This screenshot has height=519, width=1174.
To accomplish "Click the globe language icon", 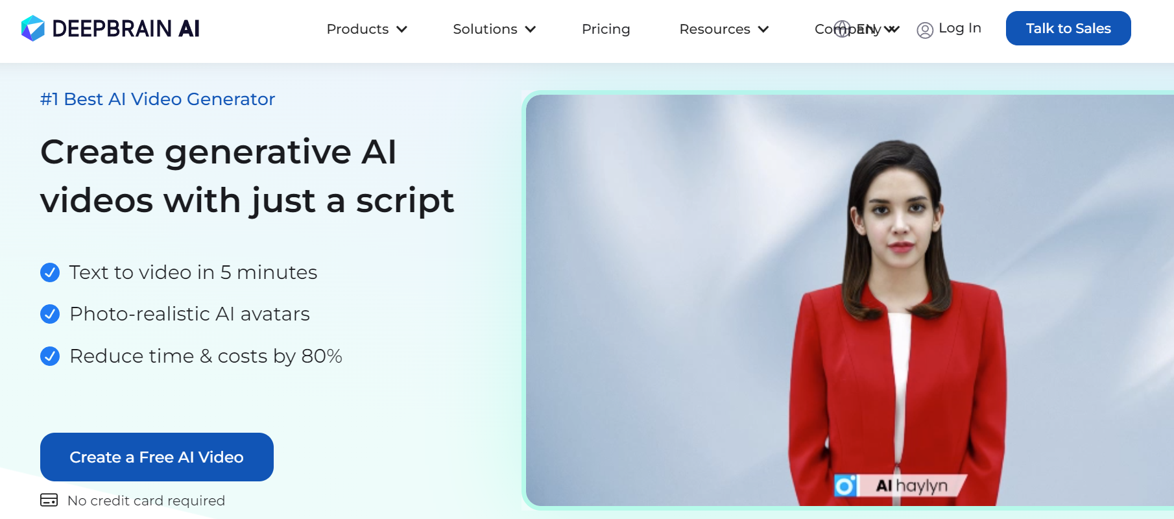I will point(842,29).
